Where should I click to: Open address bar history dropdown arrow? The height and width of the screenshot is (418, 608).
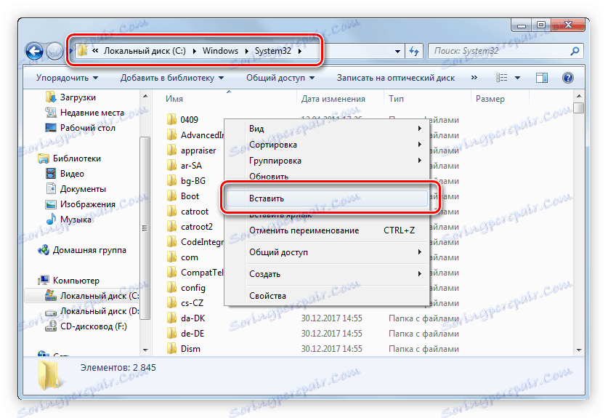[397, 51]
